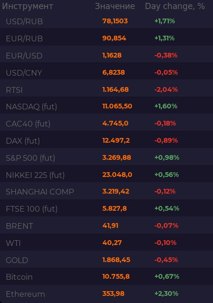The image size is (213, 303).
Task: Open the Ethereum instrument row
Action: [107, 293]
